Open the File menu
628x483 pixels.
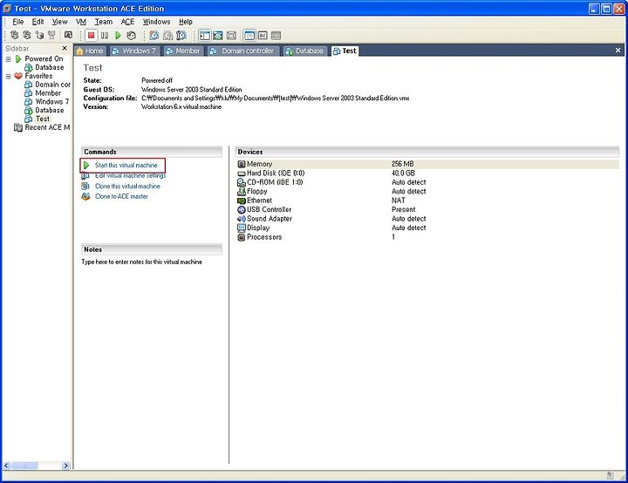click(18, 22)
